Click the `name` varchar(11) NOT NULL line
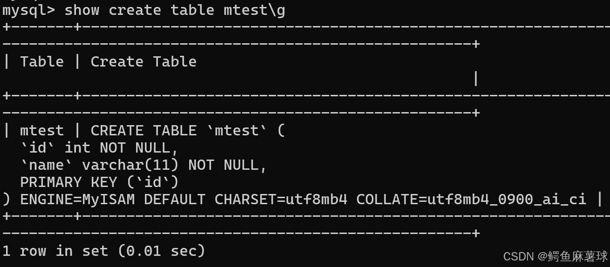This screenshot has width=610, height=267. pos(144,165)
